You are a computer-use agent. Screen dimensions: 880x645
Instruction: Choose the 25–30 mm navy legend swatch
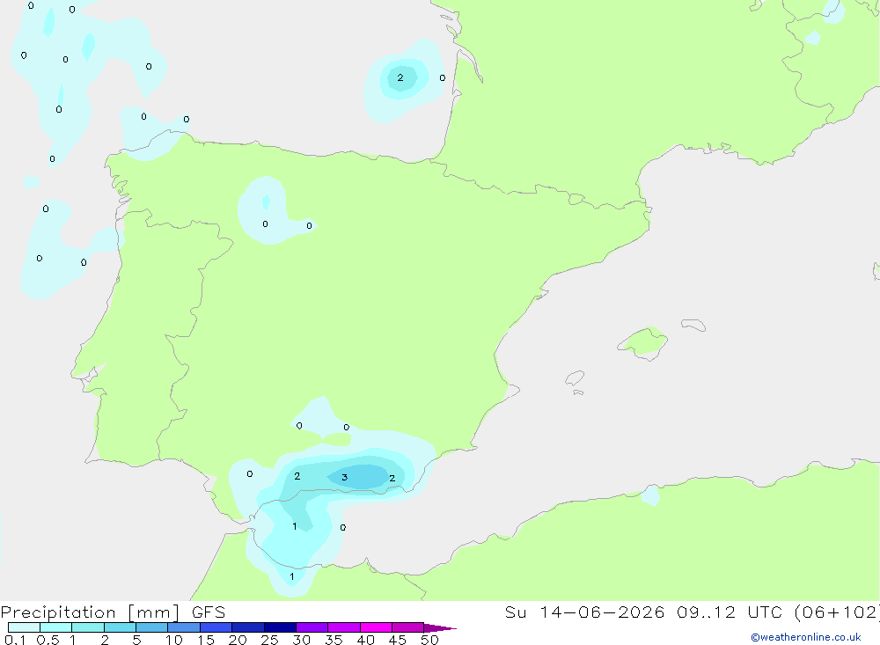[x=280, y=627]
